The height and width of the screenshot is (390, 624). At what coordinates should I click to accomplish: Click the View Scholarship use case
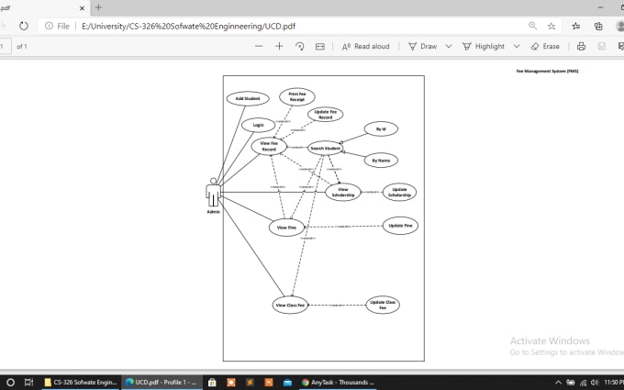point(343,192)
